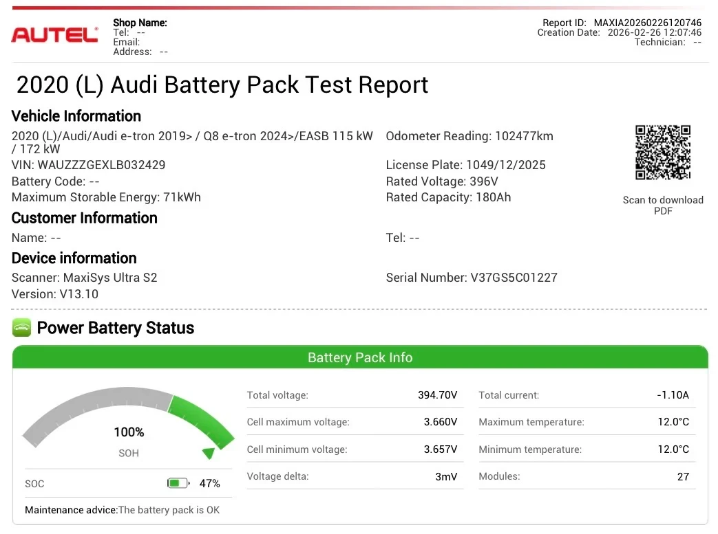The width and height of the screenshot is (718, 534).
Task: Click Serial Number V37GS5C01227
Action: pos(472,278)
